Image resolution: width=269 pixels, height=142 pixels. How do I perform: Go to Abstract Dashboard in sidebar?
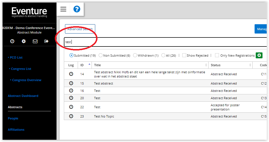(23, 96)
